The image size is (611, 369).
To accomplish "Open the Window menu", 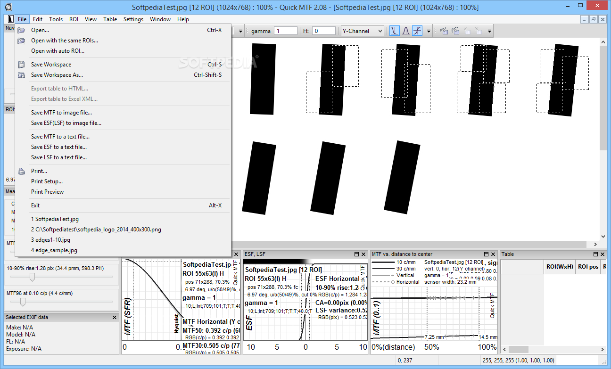I will point(160,19).
